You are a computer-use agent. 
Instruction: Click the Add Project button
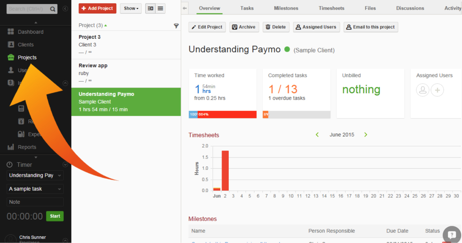click(x=97, y=9)
